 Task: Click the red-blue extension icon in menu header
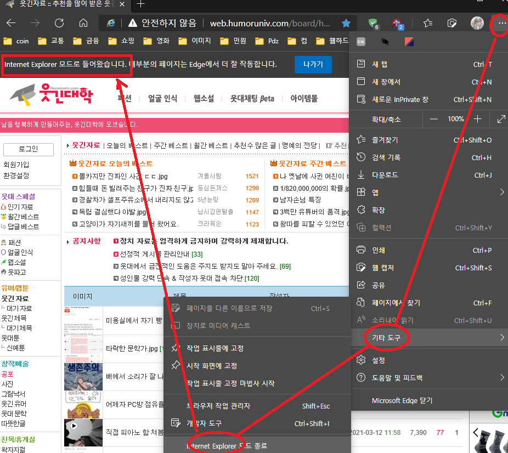pos(409,42)
